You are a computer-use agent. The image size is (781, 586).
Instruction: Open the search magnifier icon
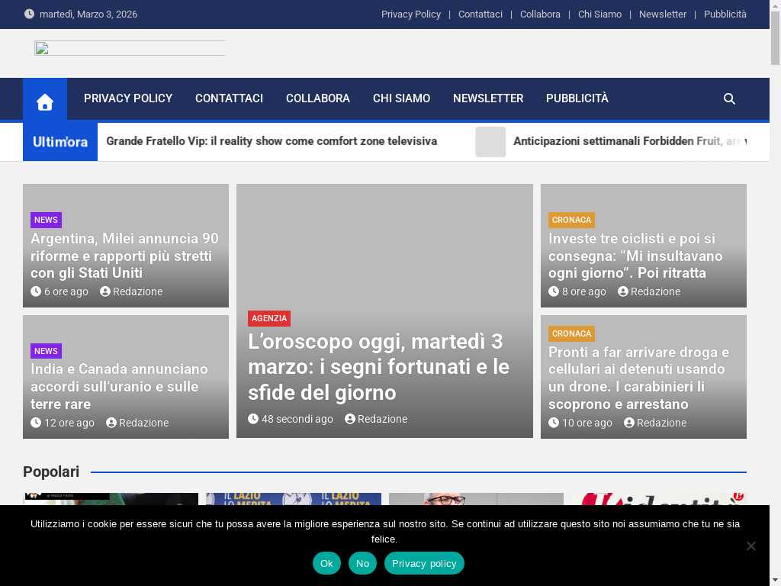pyautogui.click(x=729, y=99)
